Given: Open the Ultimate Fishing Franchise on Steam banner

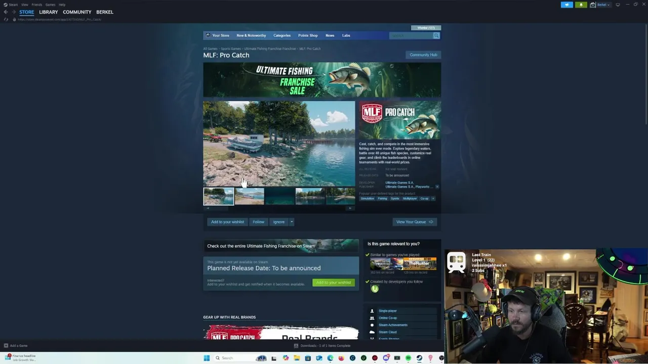Looking at the screenshot, I should click(281, 246).
